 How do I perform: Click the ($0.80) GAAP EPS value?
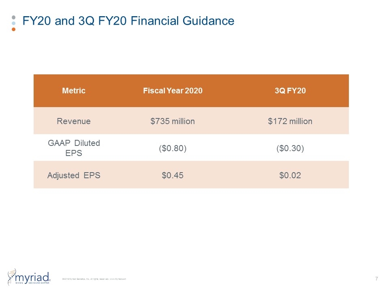173,148
